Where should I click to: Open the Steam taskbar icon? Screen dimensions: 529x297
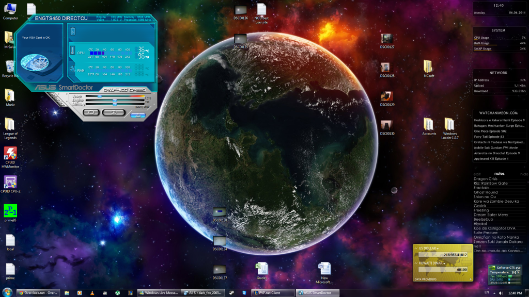coord(231,293)
